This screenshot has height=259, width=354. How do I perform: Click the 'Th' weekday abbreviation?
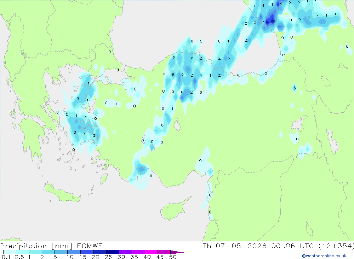[207, 246]
